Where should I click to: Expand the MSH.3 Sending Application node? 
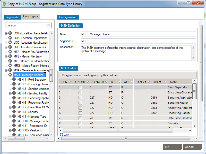pos(10,89)
